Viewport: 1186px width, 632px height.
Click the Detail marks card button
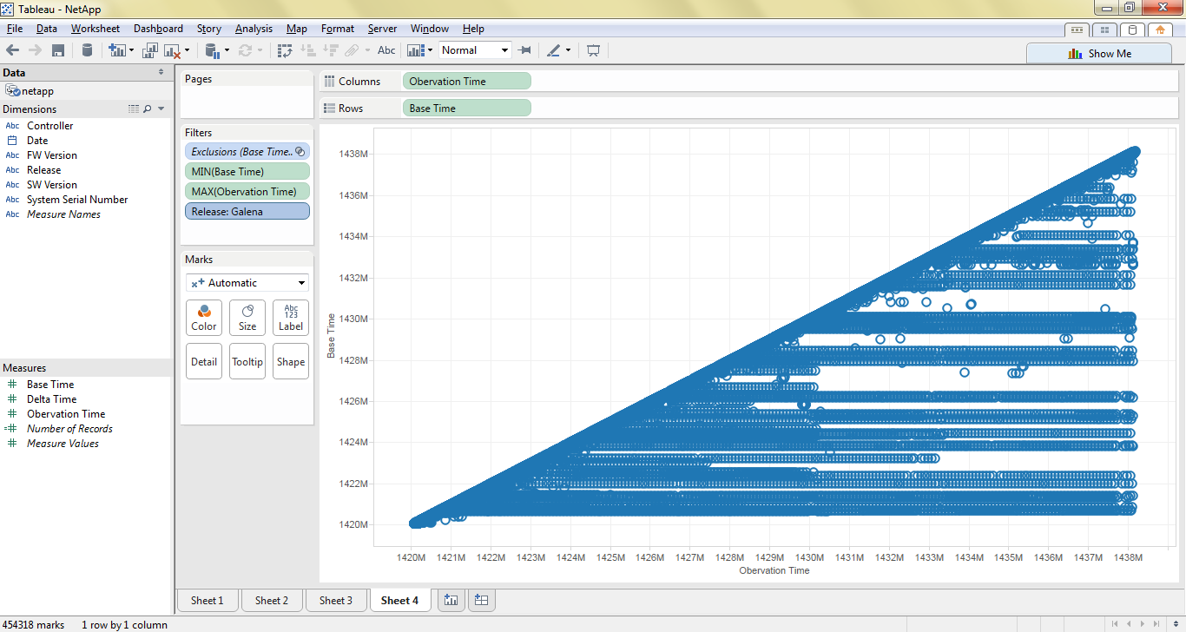click(x=204, y=361)
